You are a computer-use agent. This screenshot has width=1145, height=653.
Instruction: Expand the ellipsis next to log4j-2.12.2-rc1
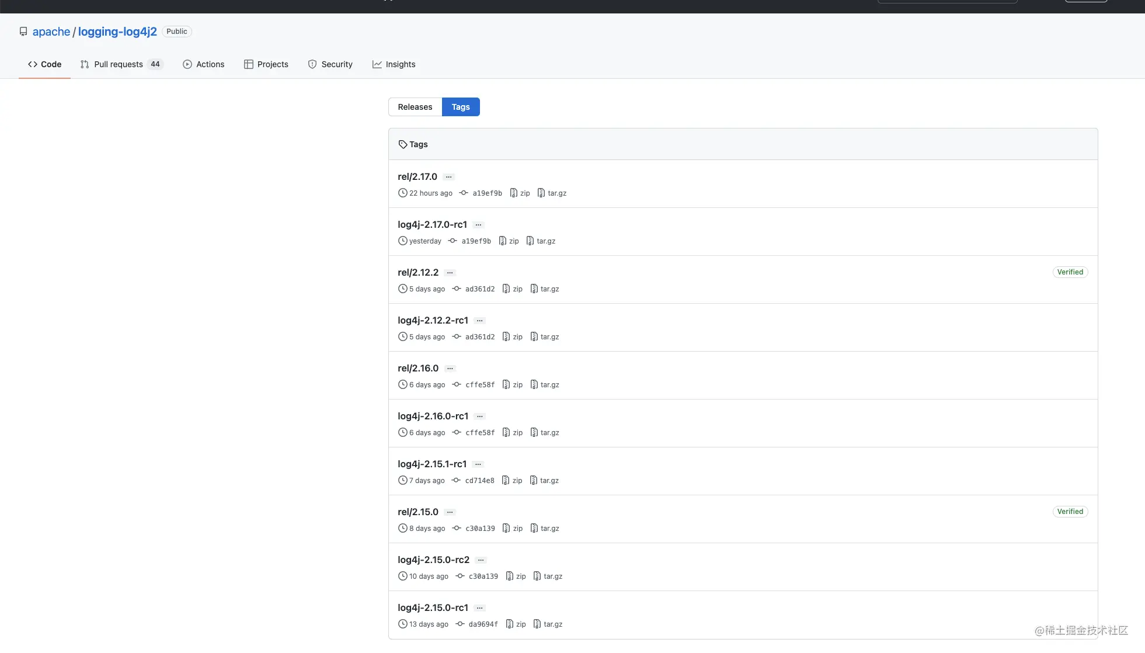pyautogui.click(x=480, y=321)
